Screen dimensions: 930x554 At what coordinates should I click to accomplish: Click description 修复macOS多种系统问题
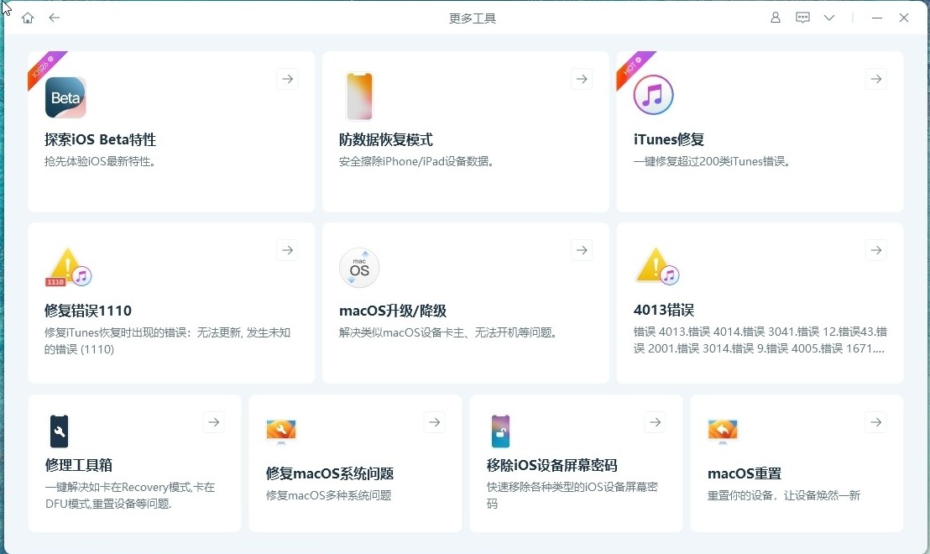pos(328,495)
